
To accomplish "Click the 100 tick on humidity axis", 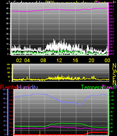I will click(x=4, y=90).
